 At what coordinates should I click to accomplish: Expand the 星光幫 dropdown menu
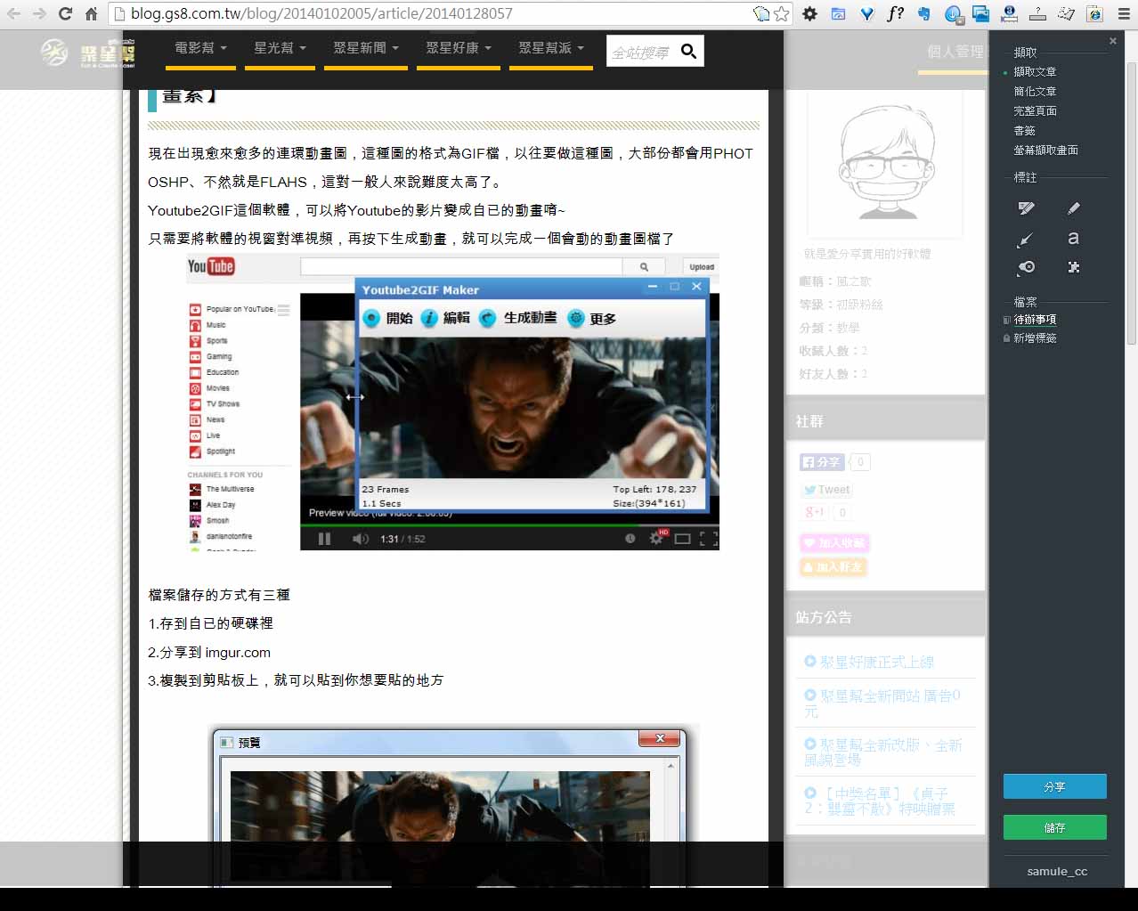coord(280,48)
